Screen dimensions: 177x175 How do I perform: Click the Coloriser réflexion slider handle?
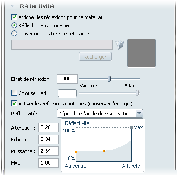pos(137,93)
